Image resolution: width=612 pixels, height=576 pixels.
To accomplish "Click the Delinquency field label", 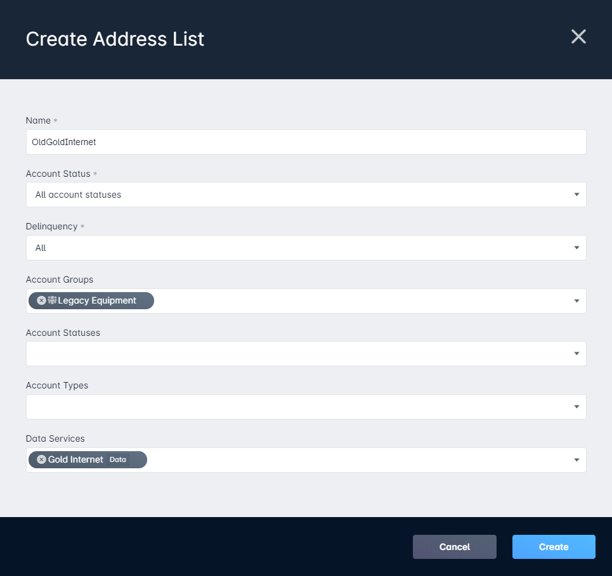I will pos(51,227).
